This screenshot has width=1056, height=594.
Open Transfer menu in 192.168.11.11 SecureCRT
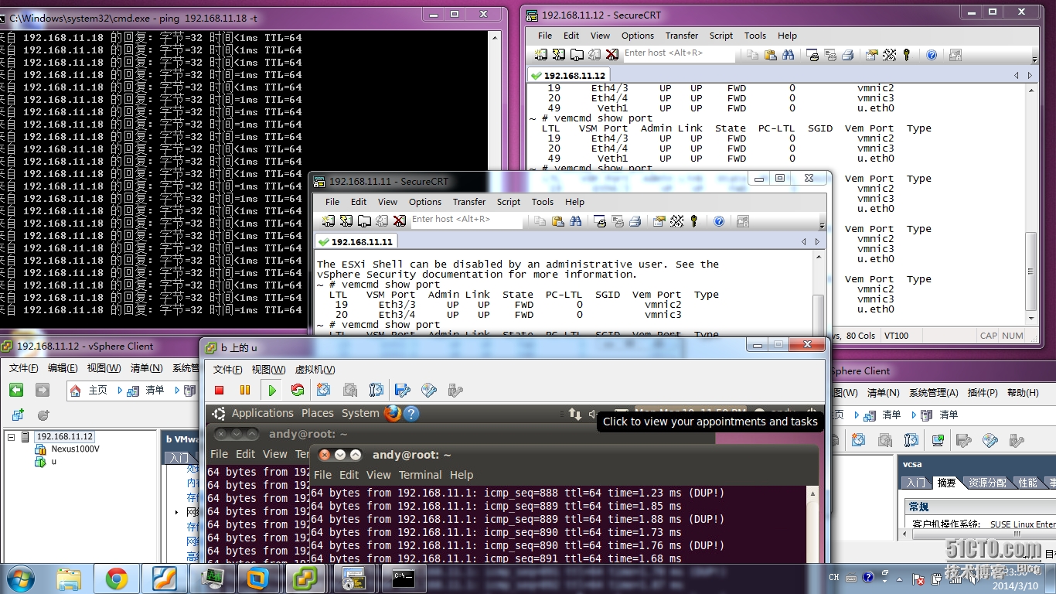click(x=469, y=202)
